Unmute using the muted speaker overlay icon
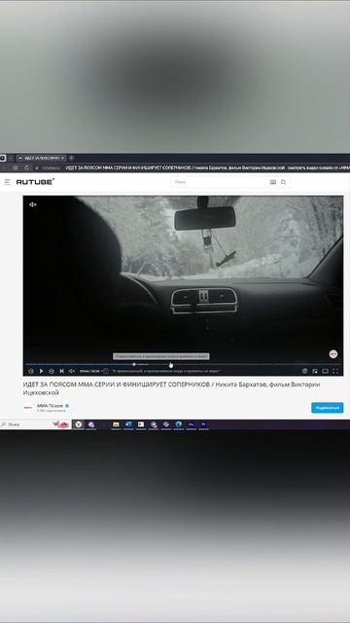This screenshot has width=350, height=623. pos(33,204)
